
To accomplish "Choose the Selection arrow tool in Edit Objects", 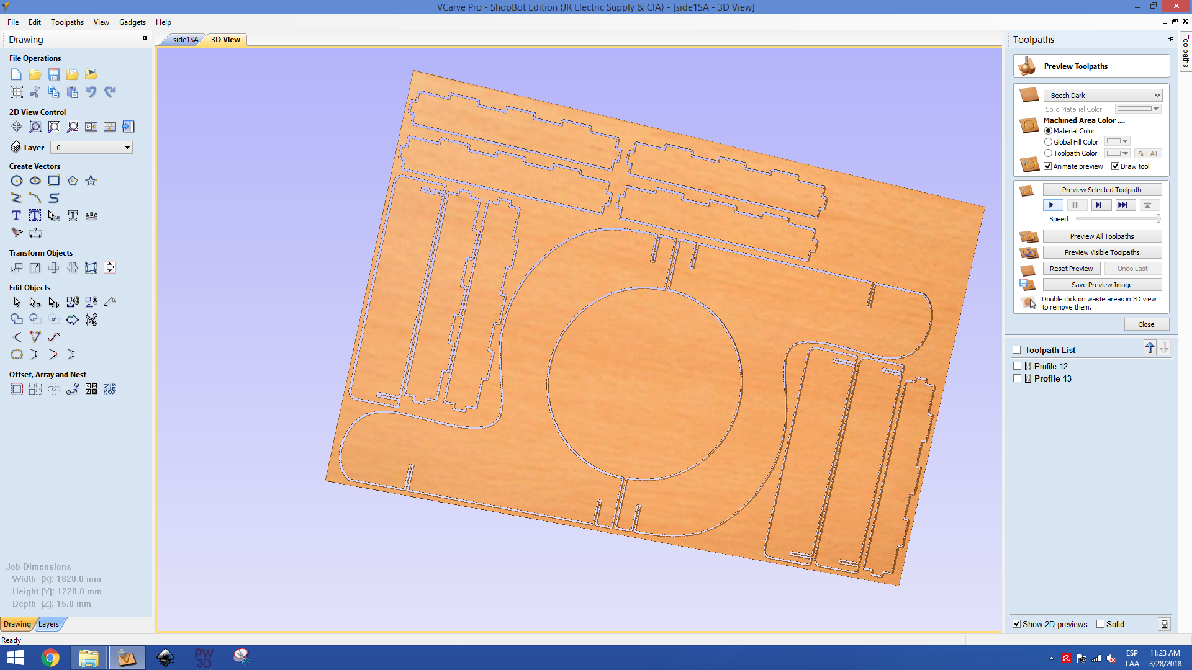I will (x=17, y=302).
